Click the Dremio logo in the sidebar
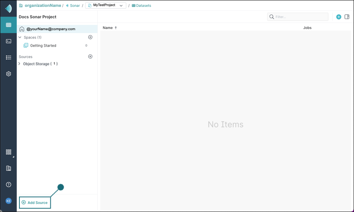The width and height of the screenshot is (354, 212). point(8,8)
